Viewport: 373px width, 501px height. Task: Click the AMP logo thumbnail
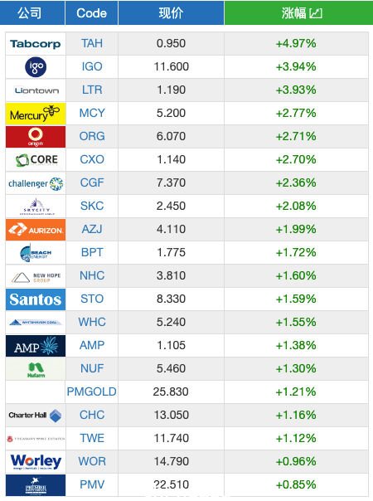coord(36,346)
